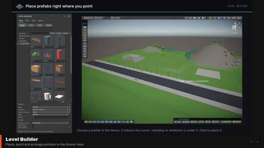Open the help question mark icon
The image size is (264, 148).
69,16
